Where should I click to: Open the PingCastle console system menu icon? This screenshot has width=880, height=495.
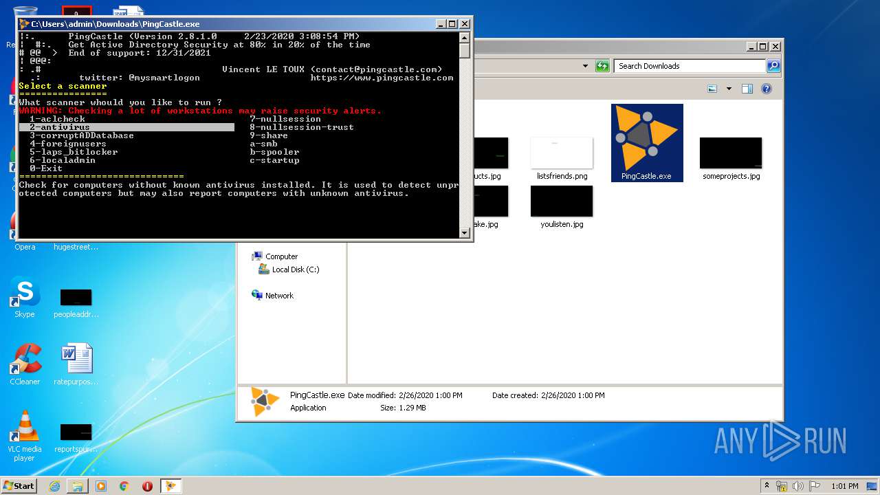pos(24,24)
